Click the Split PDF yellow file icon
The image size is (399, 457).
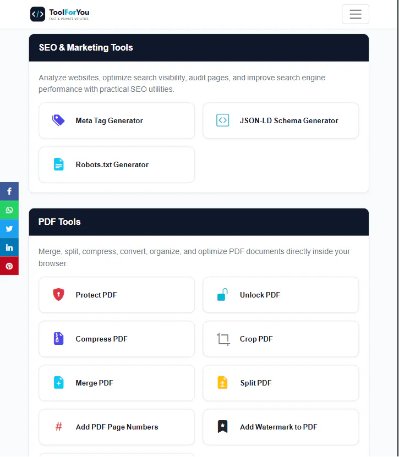222,383
